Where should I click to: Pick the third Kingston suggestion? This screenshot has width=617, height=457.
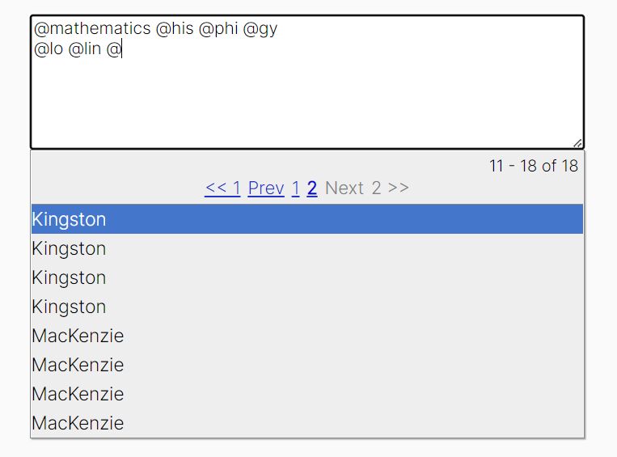(x=307, y=277)
